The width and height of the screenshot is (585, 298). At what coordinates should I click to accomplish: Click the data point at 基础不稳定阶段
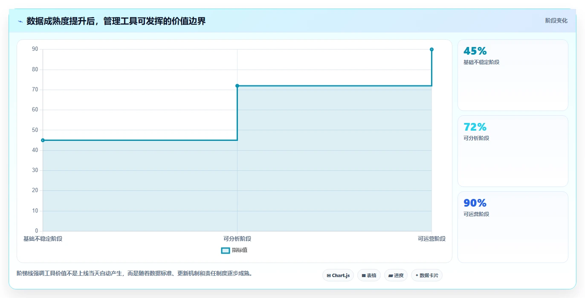tap(43, 140)
